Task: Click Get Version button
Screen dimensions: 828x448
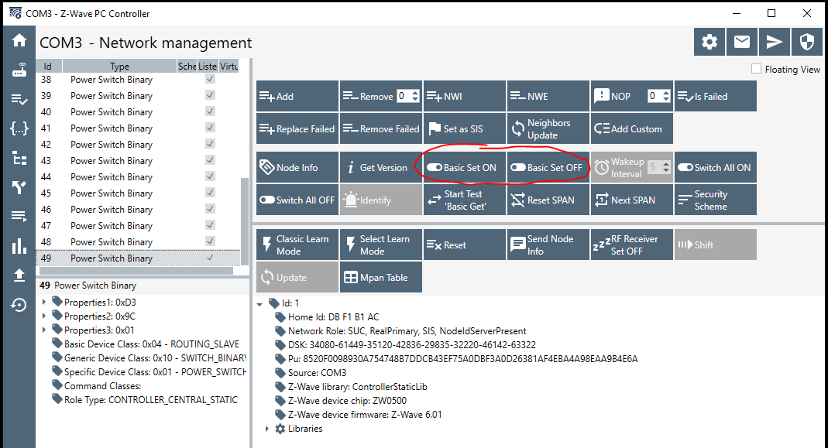Action: (x=381, y=167)
